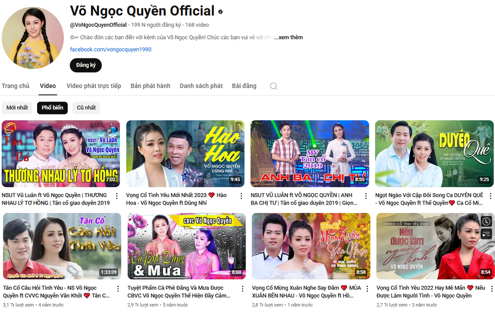Open Video phát trực tiếp tab
This screenshot has height=313, width=495.
tap(94, 86)
